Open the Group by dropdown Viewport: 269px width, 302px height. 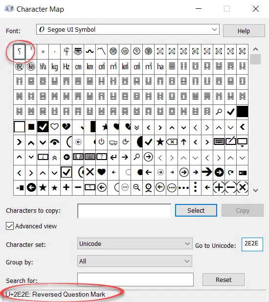tap(134, 261)
